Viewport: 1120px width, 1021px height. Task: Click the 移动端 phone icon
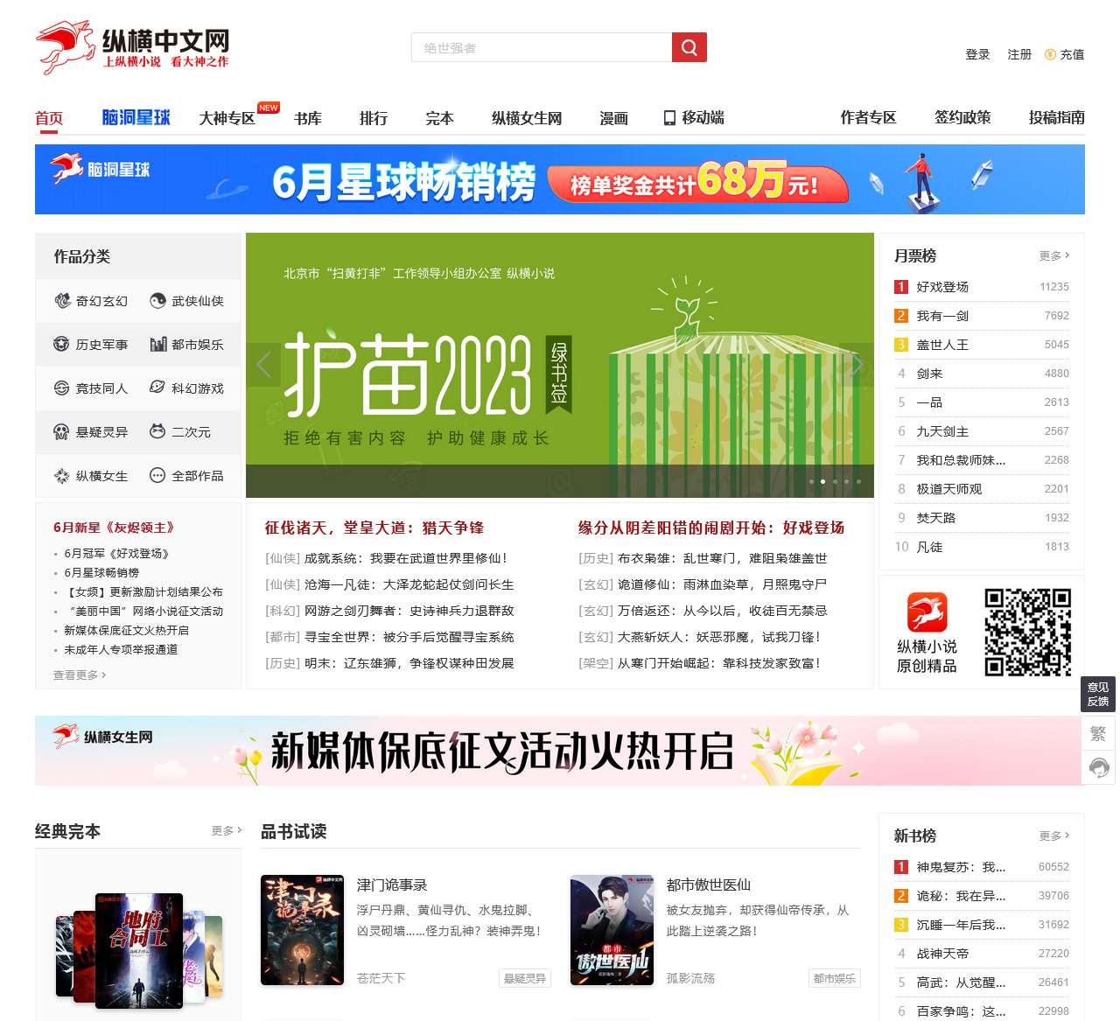point(669,118)
